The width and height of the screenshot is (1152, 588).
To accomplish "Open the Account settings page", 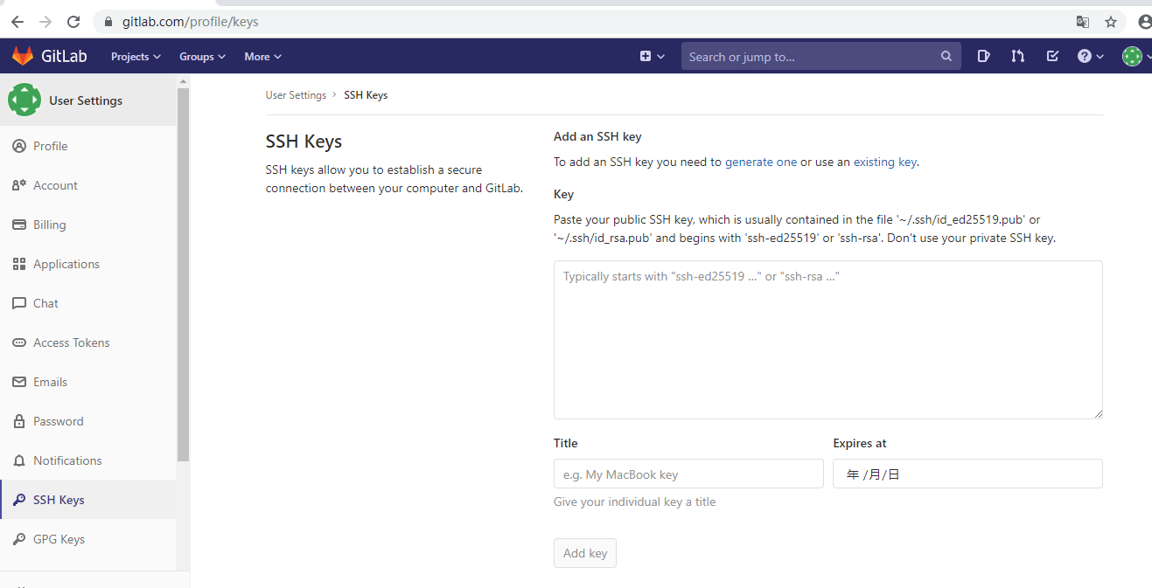I will 88,185.
